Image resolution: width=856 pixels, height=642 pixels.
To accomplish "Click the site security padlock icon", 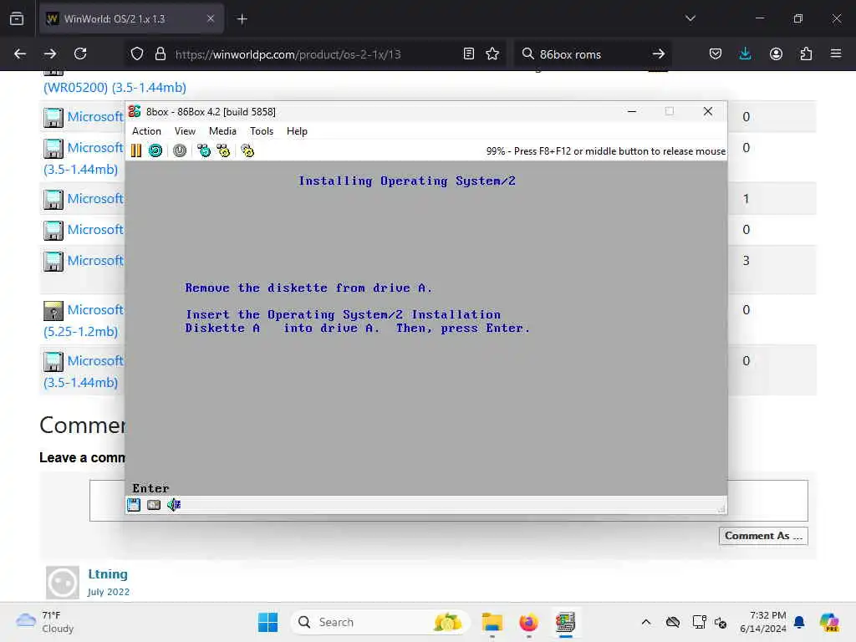I will [160, 54].
